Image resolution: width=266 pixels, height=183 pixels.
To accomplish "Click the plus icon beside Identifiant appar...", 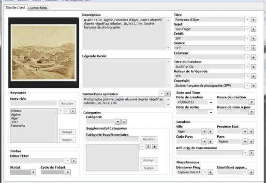I will (x=251, y=172).
